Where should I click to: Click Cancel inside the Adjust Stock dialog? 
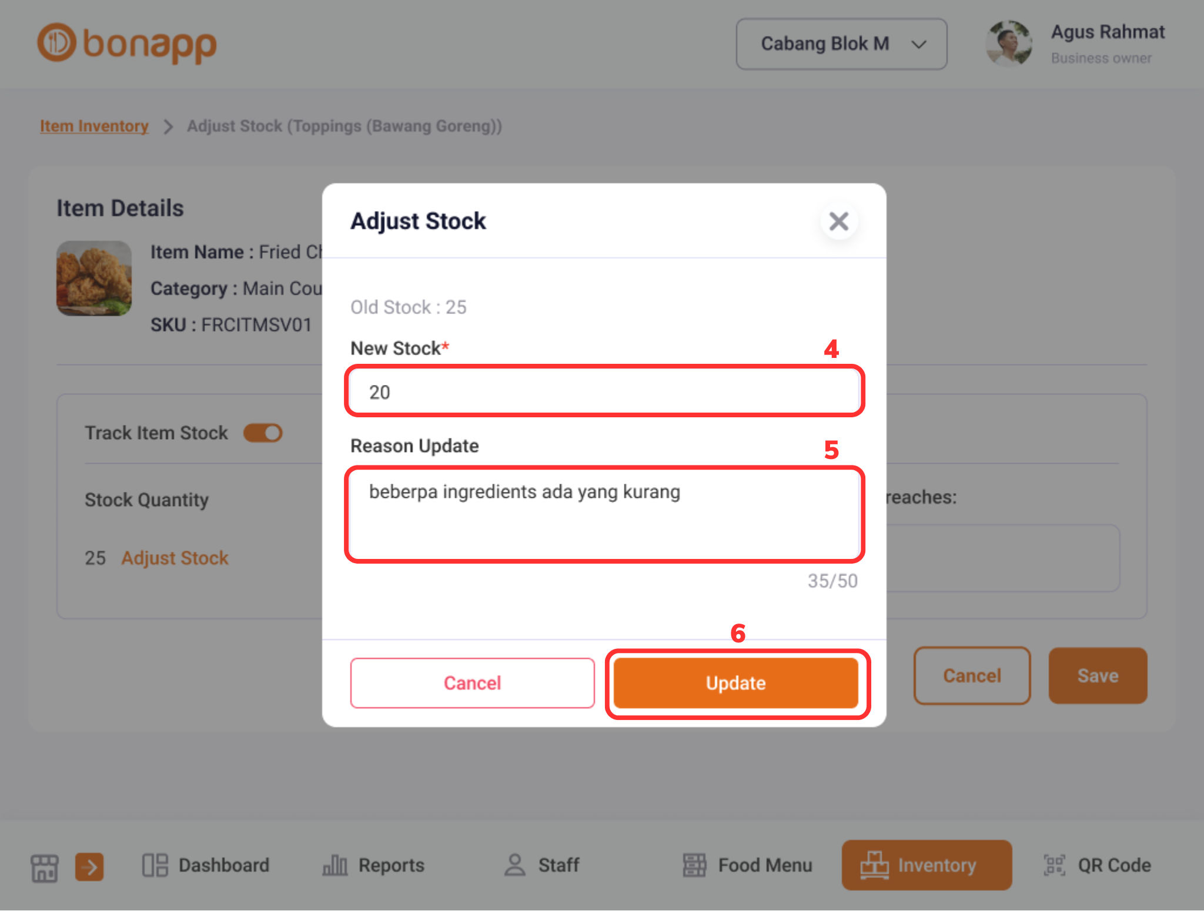point(472,683)
